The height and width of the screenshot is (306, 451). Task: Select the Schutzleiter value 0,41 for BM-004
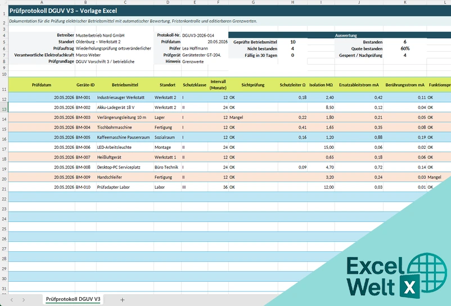coord(292,127)
